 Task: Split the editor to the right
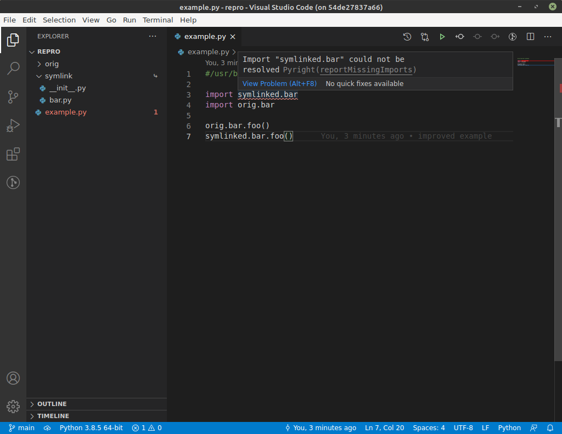[530, 37]
